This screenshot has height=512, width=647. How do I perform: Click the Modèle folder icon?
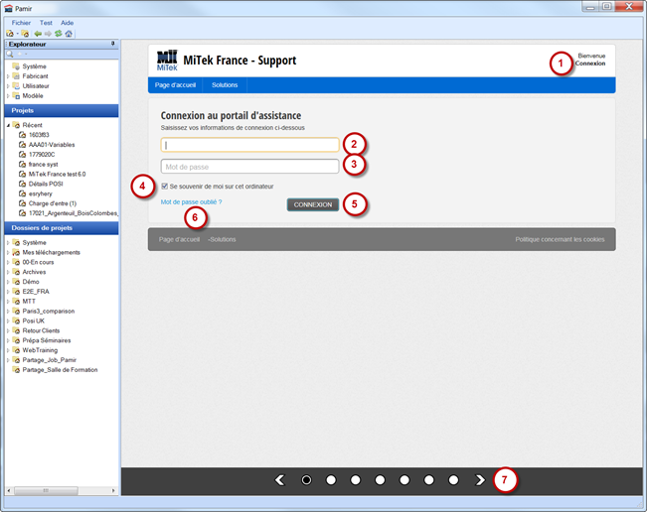click(x=16, y=96)
